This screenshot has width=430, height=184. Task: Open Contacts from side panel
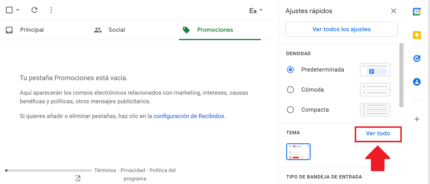pyautogui.click(x=417, y=82)
